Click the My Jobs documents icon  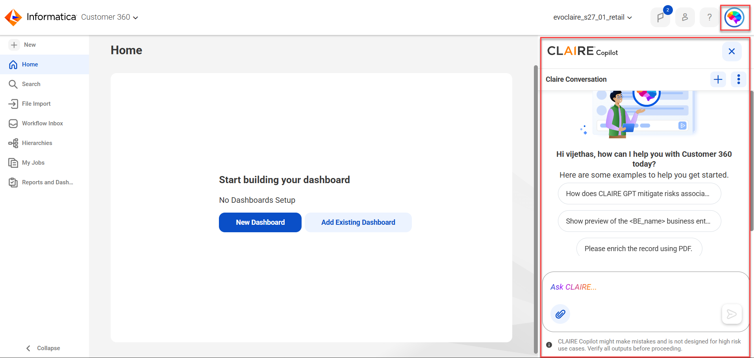[x=13, y=163]
